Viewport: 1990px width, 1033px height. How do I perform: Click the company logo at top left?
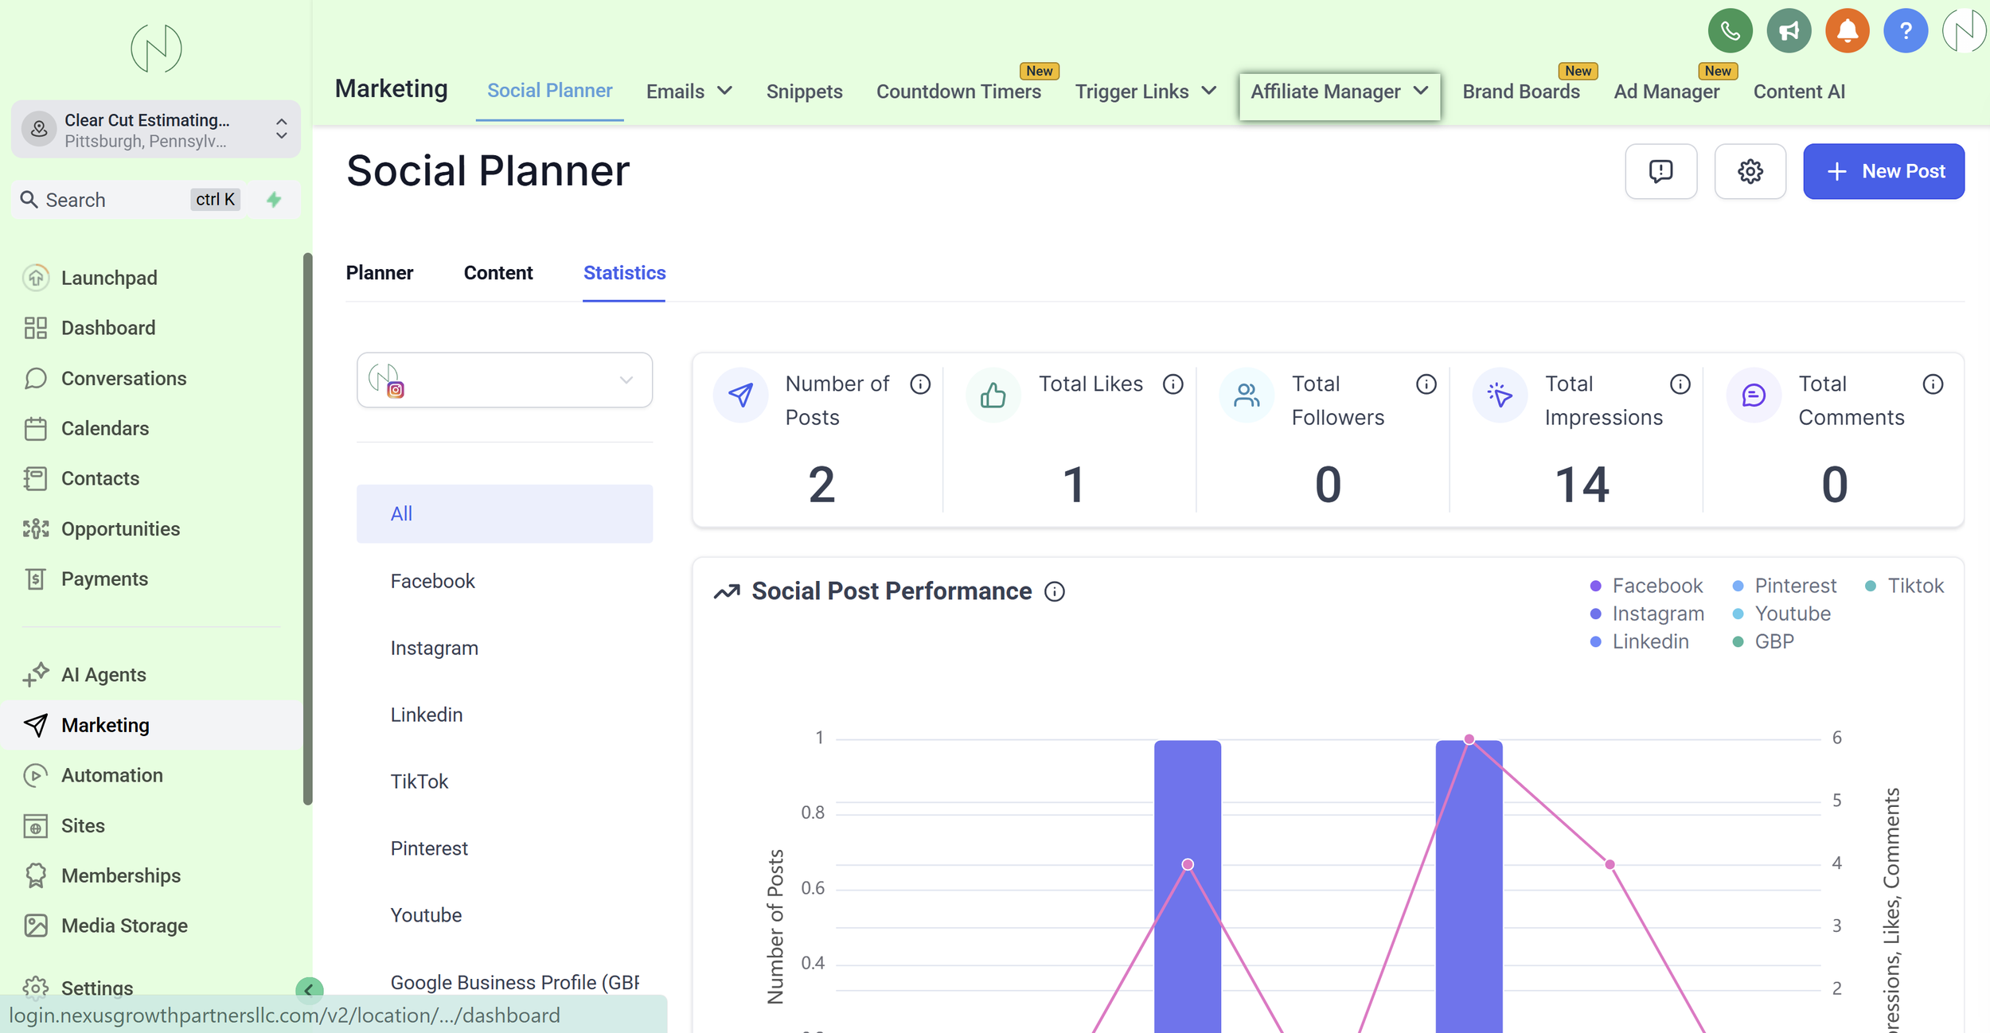pyautogui.click(x=156, y=49)
